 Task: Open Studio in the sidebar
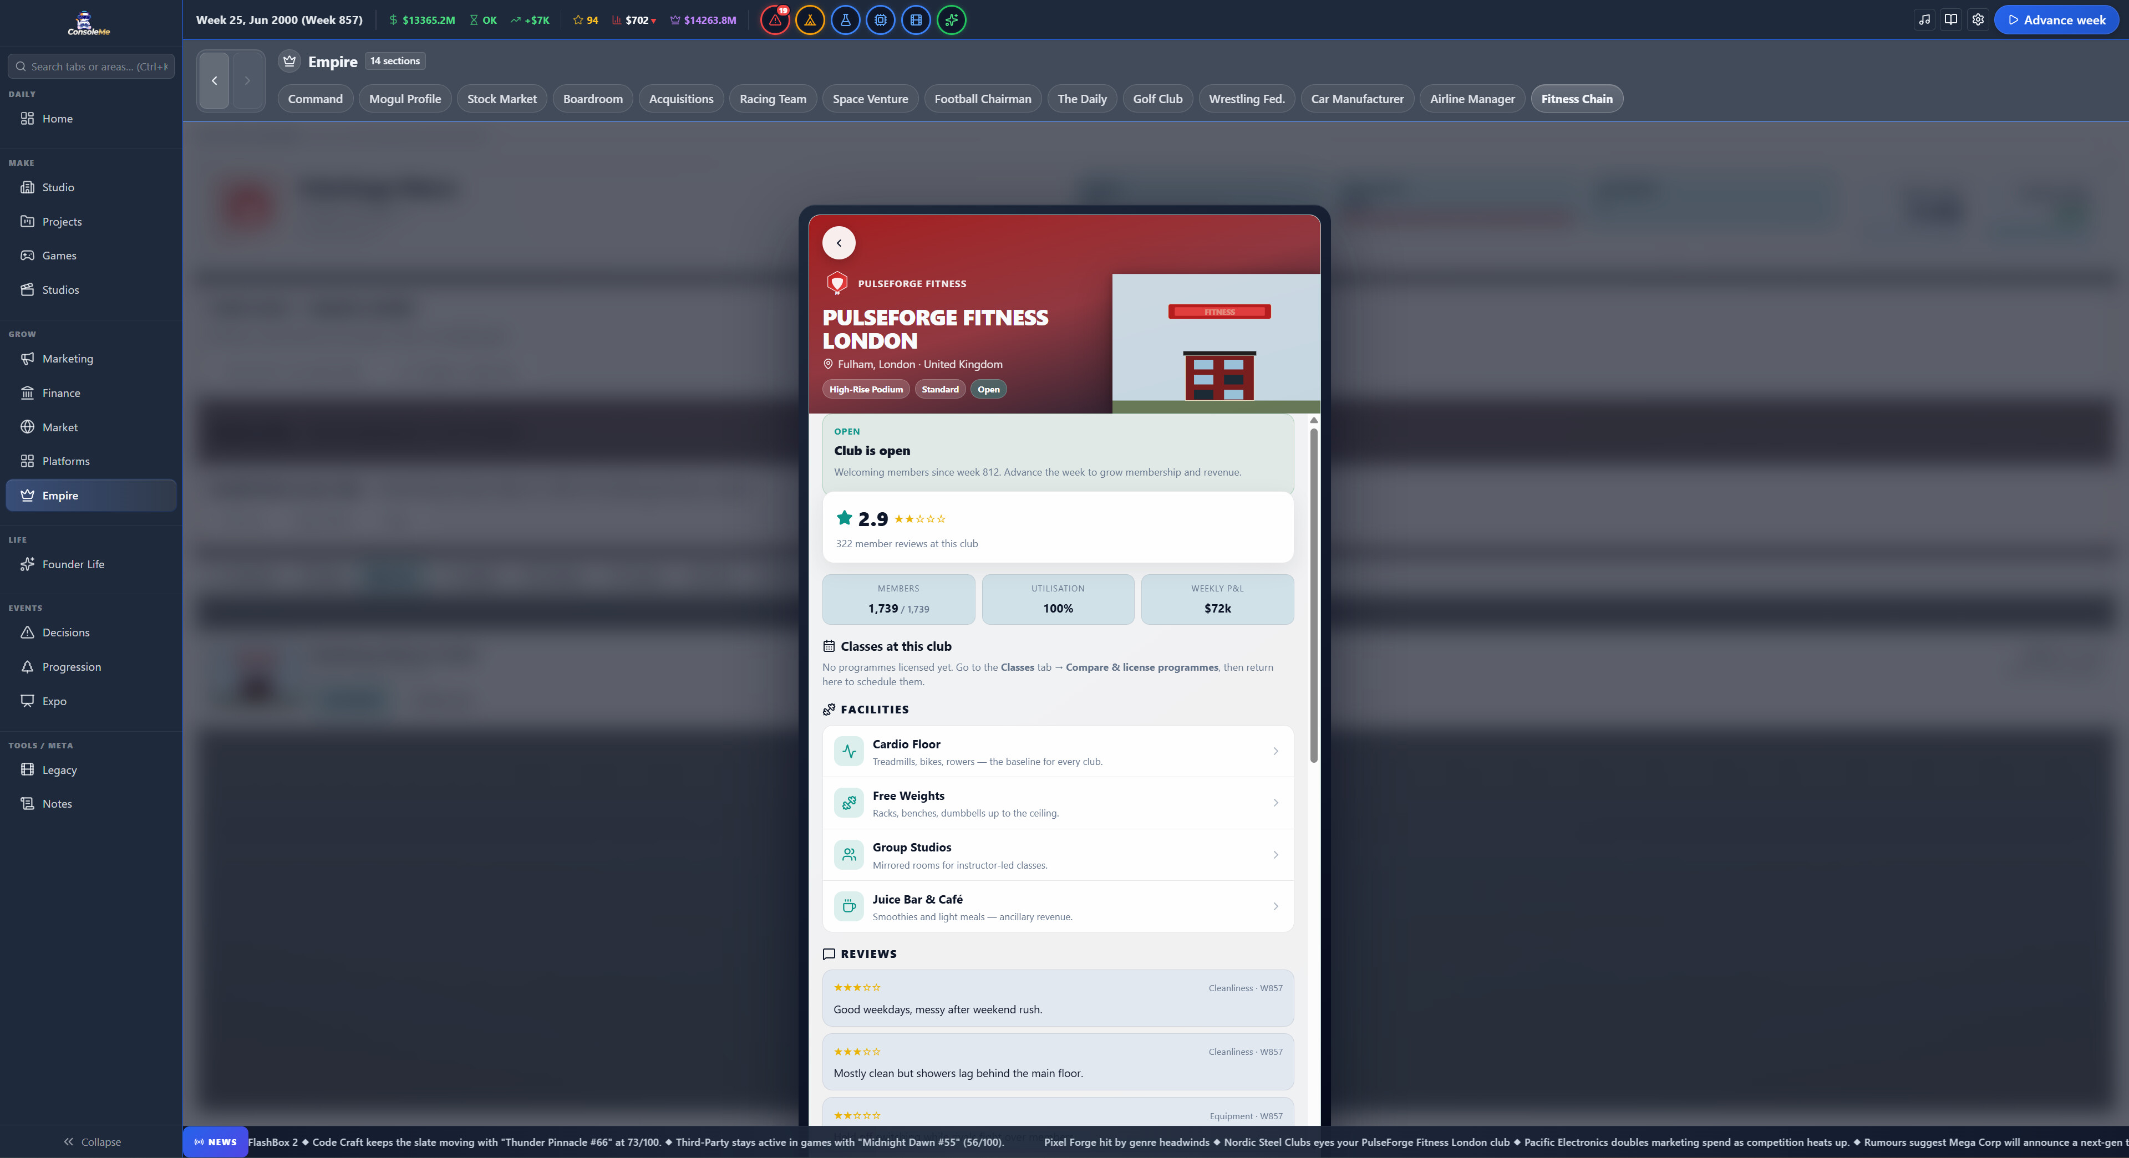pyautogui.click(x=91, y=187)
